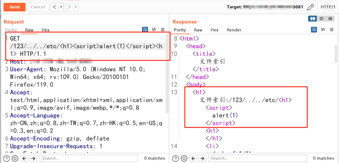Select side-by-side layout icon
The image size is (339, 163).
point(313,19)
